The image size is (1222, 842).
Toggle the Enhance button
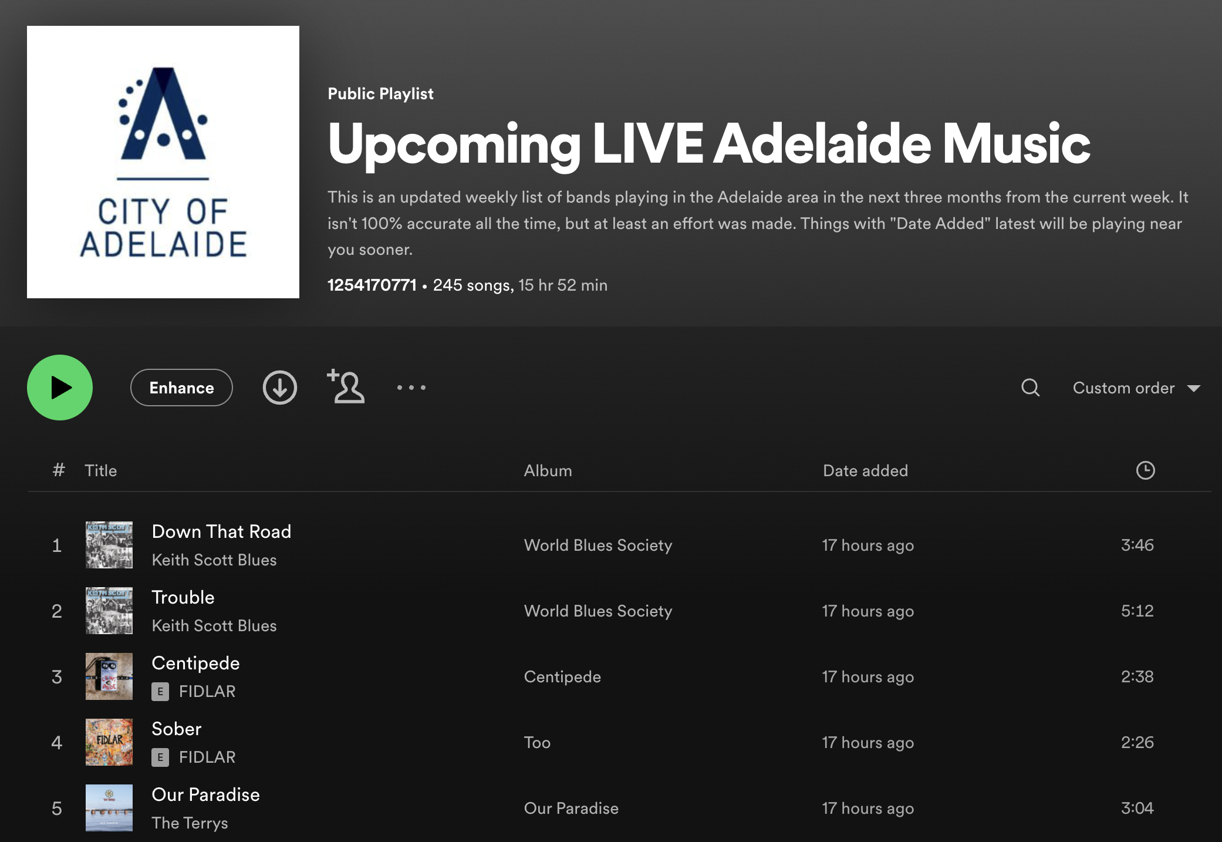click(181, 388)
